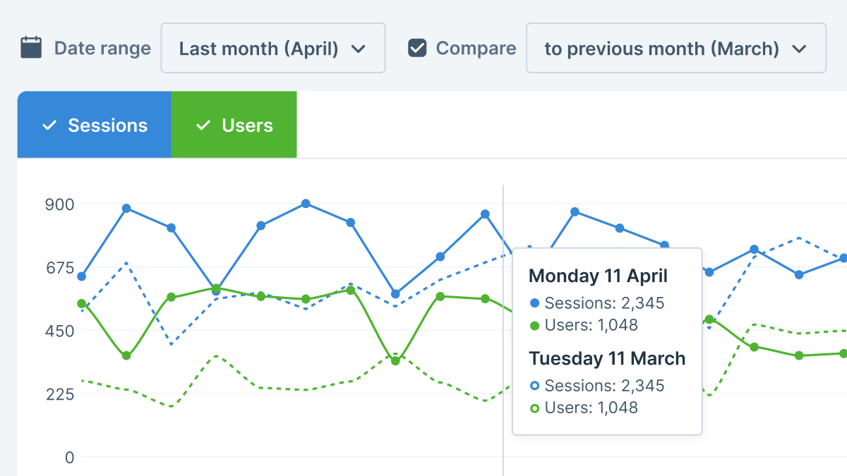Open the previous month (March) comparison dropdown
The width and height of the screenshot is (847, 476).
tap(675, 48)
